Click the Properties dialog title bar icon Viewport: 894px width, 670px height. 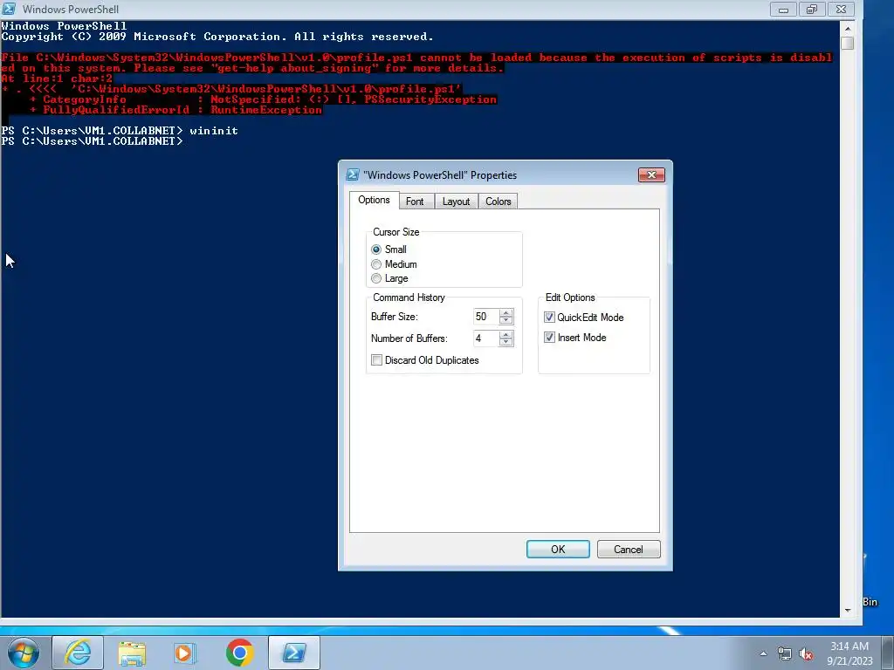[x=353, y=174]
